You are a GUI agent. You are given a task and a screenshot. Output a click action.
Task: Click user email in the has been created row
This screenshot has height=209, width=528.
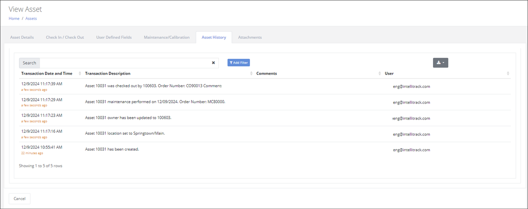(x=411, y=150)
